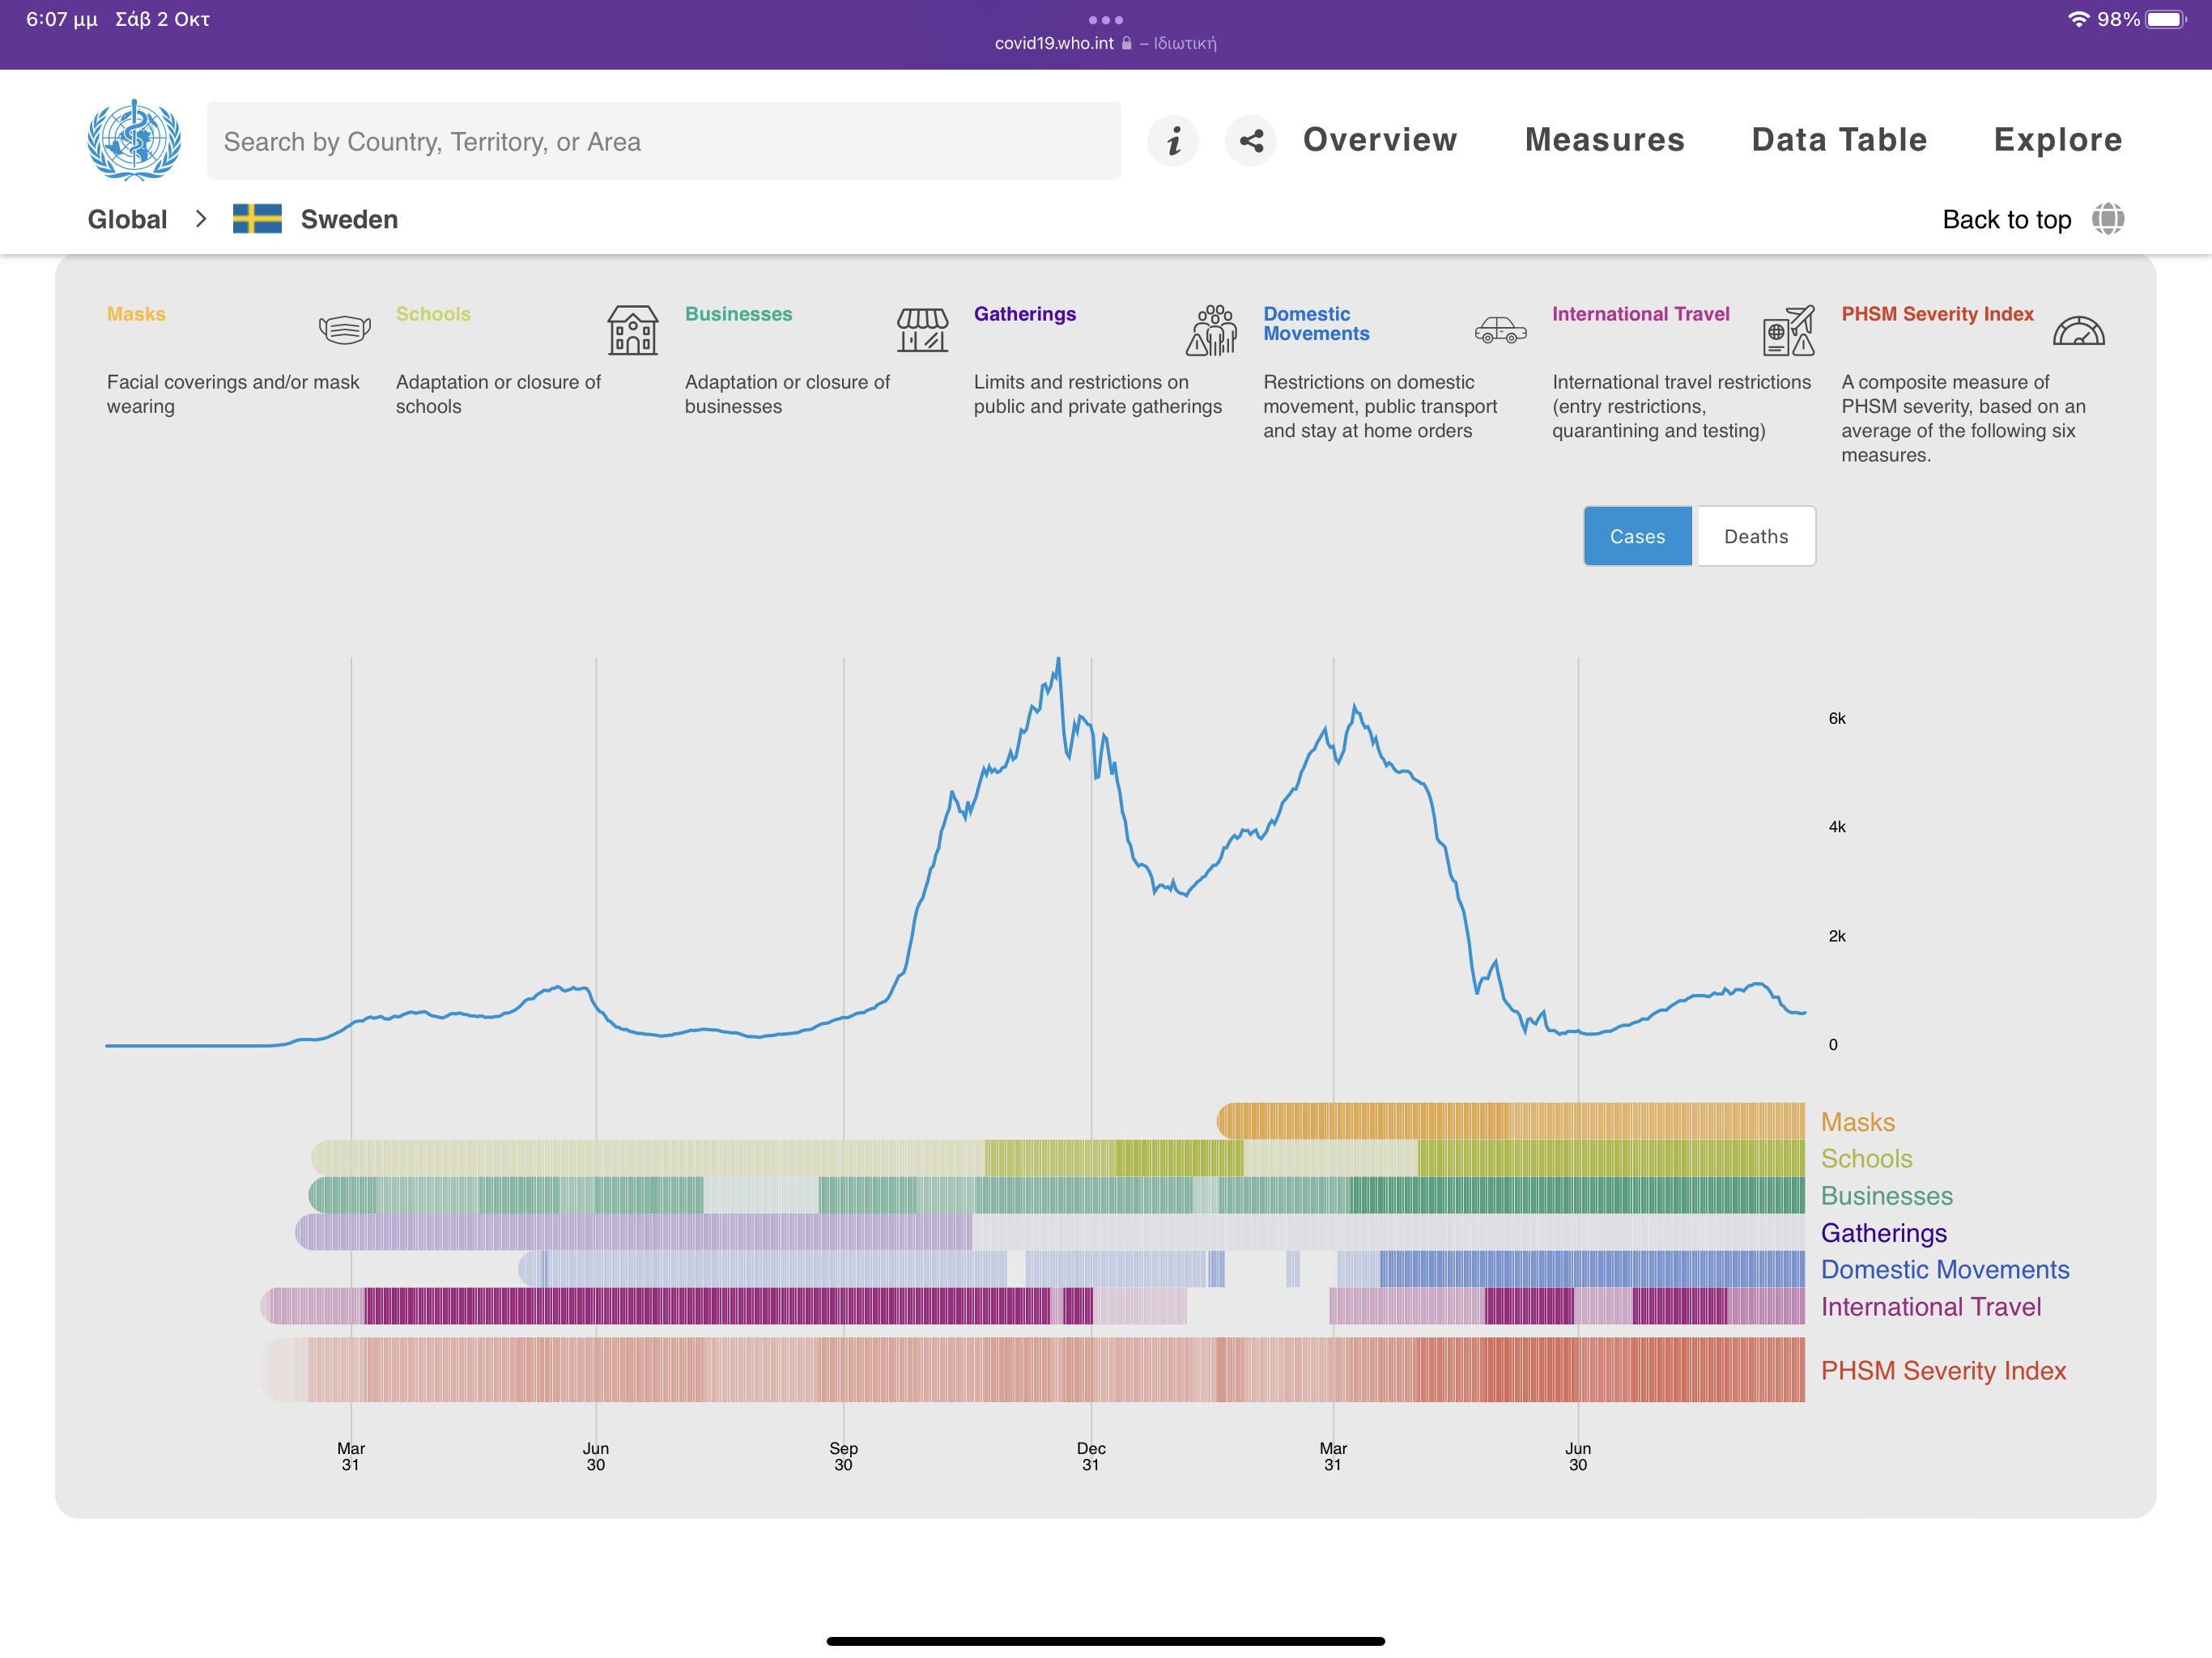This screenshot has height=1658, width=2212.
Task: Open the Measures tab
Action: pyautogui.click(x=1605, y=140)
